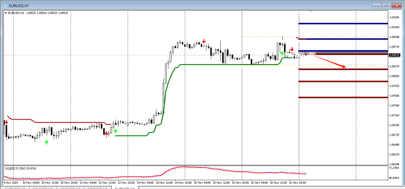Viewport: 405px width, 189px height.
Task: Select the lowest dark red line near 1.07605
Action: point(343,97)
